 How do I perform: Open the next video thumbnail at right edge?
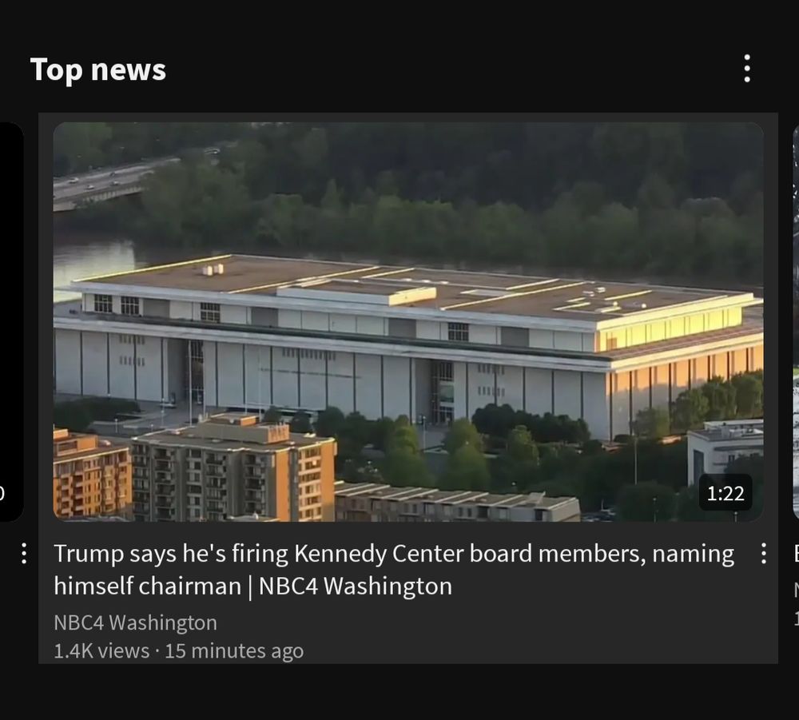click(796, 321)
